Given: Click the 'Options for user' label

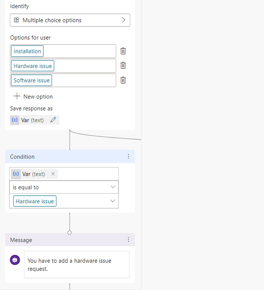Looking at the screenshot, I should (30, 38).
